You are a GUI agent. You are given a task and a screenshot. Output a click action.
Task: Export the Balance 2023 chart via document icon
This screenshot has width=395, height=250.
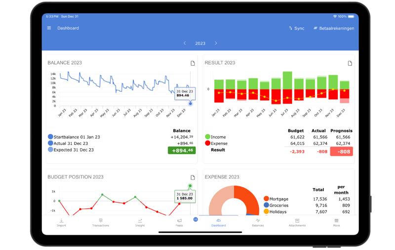coord(193,63)
